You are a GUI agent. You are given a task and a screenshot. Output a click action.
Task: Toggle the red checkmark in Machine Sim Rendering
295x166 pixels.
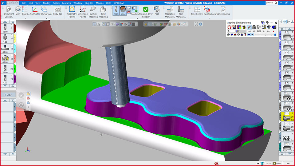(249, 27)
